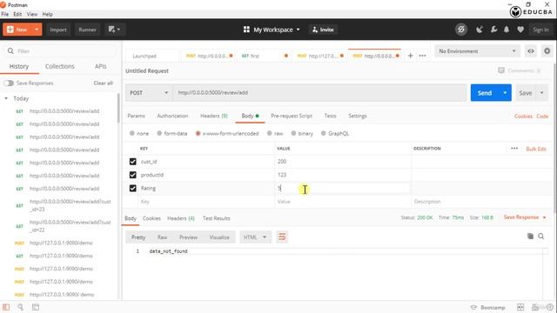This screenshot has width=557, height=313.
Task: Open the manage environments gear icon
Action: pyautogui.click(x=547, y=51)
